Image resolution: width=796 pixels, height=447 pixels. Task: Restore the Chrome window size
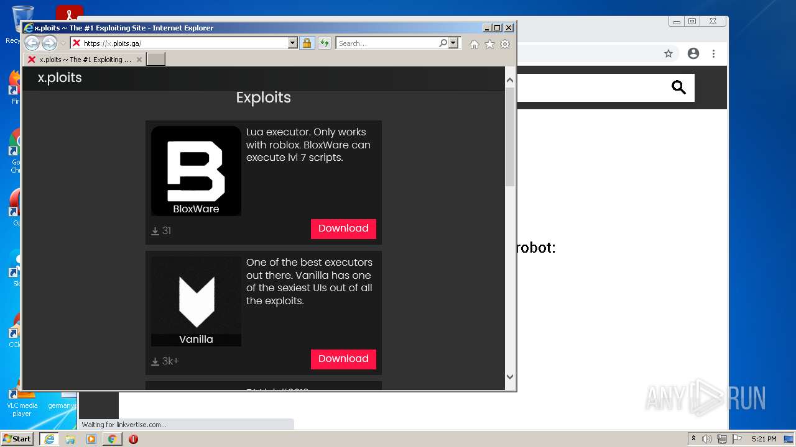(x=692, y=21)
